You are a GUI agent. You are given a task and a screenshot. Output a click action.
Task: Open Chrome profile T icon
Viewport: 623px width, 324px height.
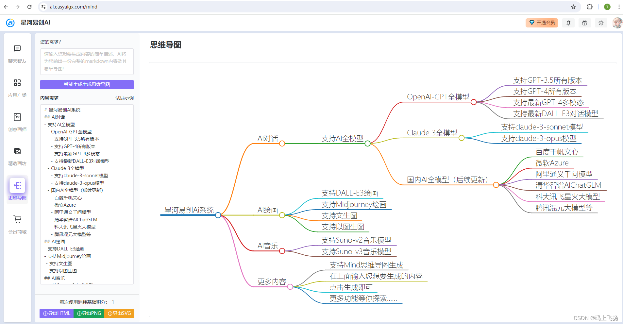[x=607, y=7]
